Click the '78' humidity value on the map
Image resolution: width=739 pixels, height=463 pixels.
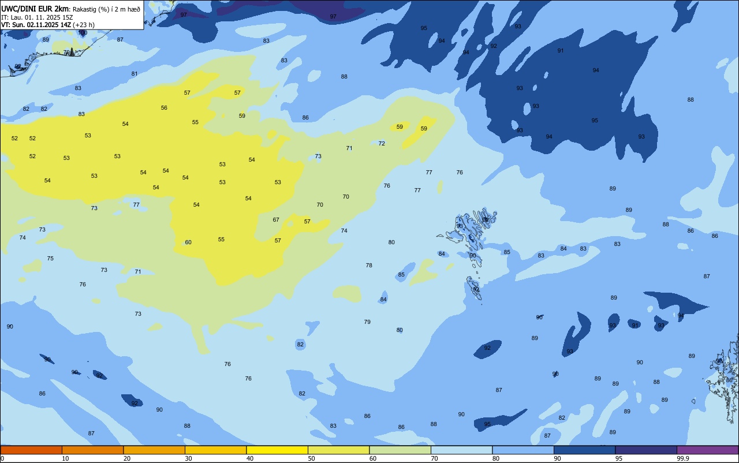click(x=369, y=265)
